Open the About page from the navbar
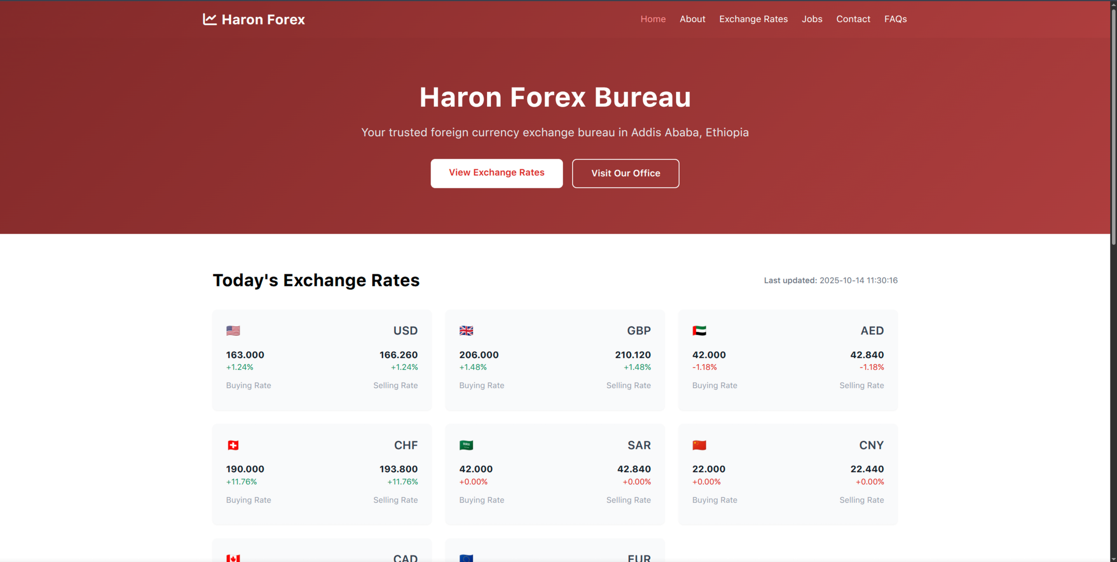 click(x=692, y=19)
